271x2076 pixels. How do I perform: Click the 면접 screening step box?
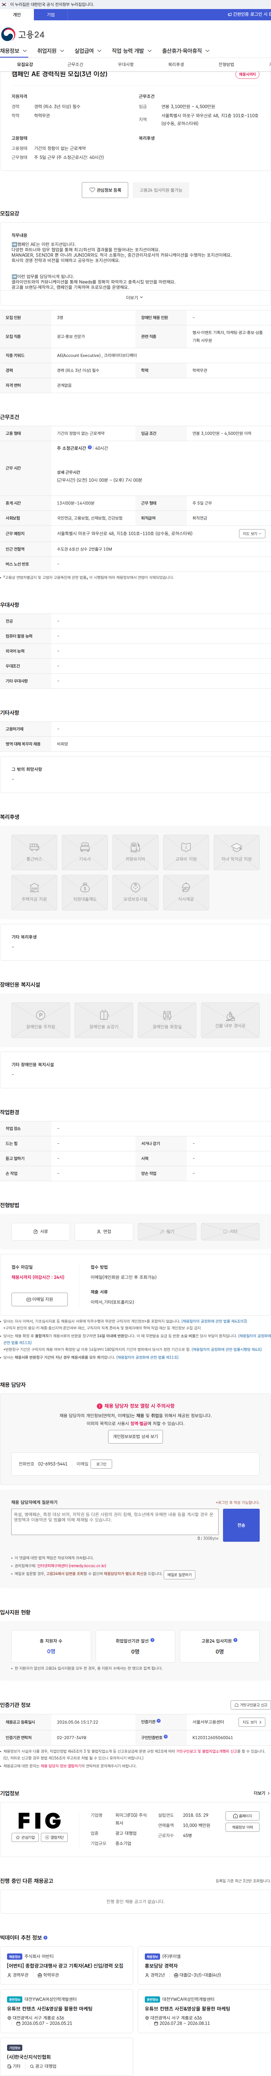(104, 1231)
